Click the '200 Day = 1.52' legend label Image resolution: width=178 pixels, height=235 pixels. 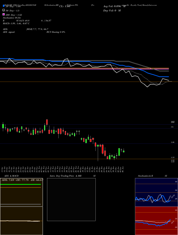pos(14,15)
